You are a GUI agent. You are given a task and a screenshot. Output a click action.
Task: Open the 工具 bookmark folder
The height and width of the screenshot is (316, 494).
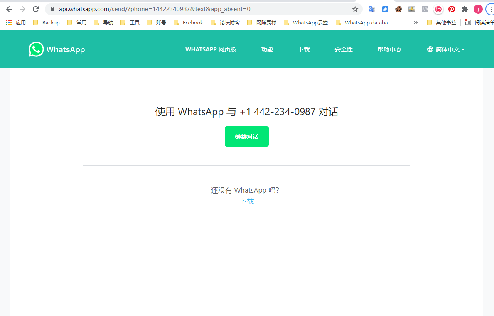click(130, 23)
